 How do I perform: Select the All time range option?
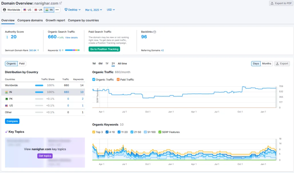point(122,64)
